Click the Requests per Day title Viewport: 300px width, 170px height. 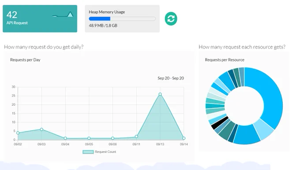coord(25,60)
